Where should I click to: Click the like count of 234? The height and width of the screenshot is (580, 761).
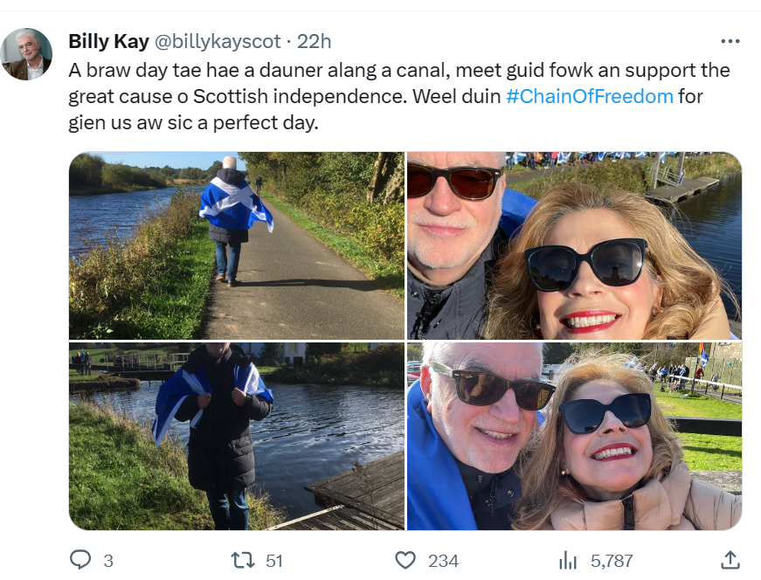pos(443,561)
